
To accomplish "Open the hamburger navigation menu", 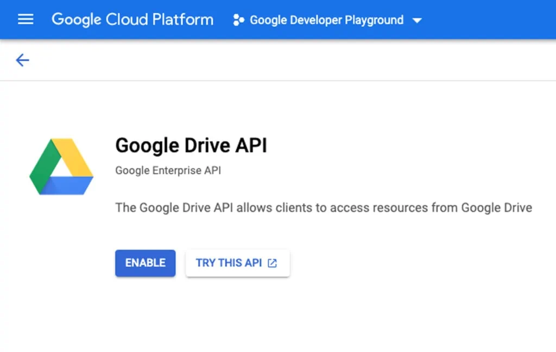I will (26, 20).
